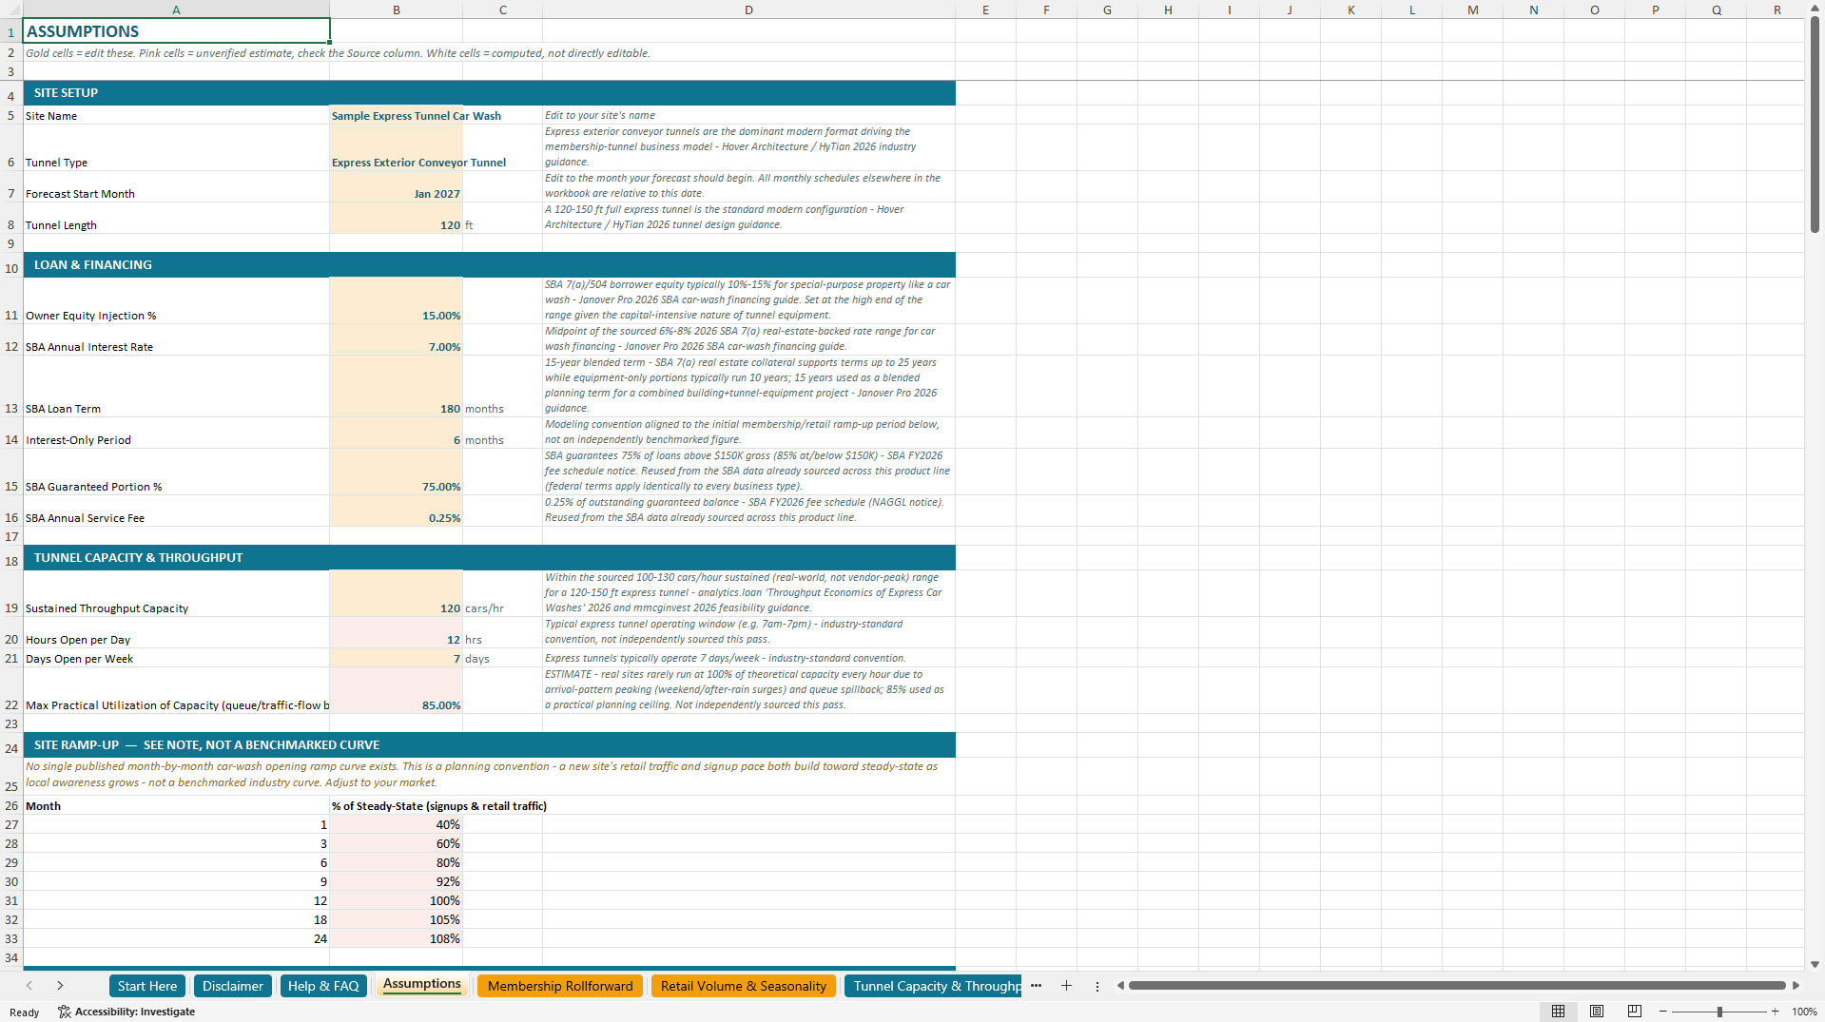Viewport: 1825px width, 1022px height.
Task: Add a new sheet with plus icon
Action: pos(1066,986)
